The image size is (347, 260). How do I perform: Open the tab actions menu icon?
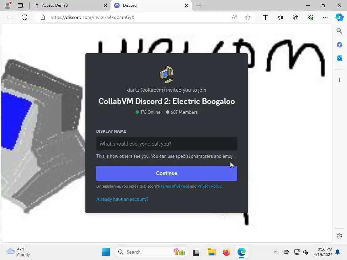(x=20, y=5)
